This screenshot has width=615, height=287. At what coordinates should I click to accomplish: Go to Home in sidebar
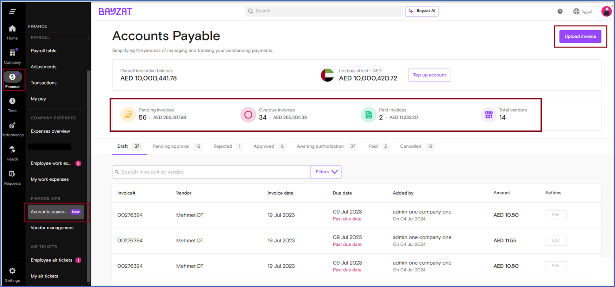tap(12, 32)
